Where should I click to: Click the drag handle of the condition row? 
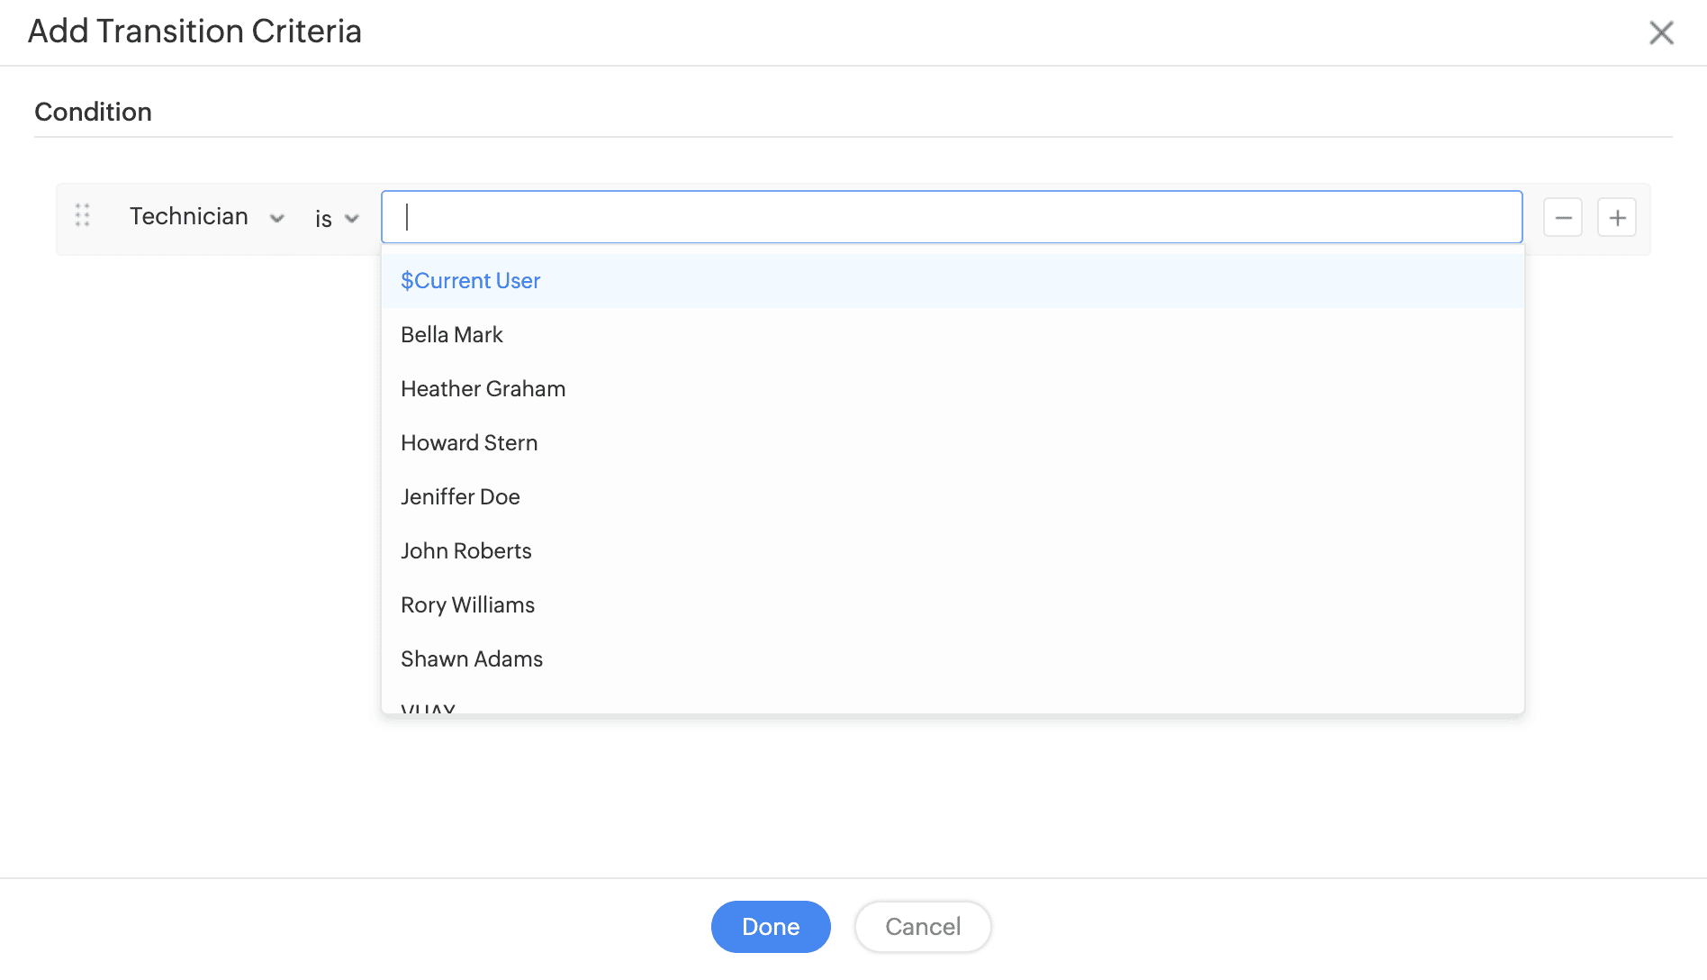(83, 216)
